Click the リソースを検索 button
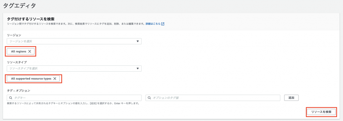 coord(321,112)
